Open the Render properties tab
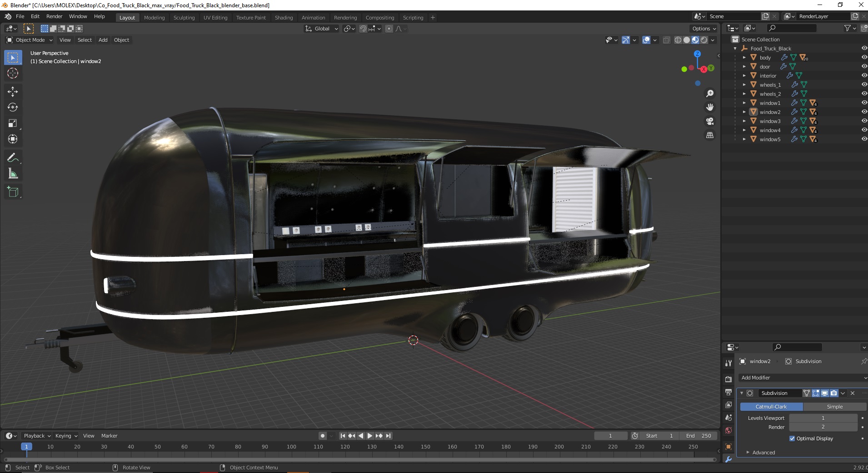This screenshot has height=473, width=868. (x=728, y=379)
